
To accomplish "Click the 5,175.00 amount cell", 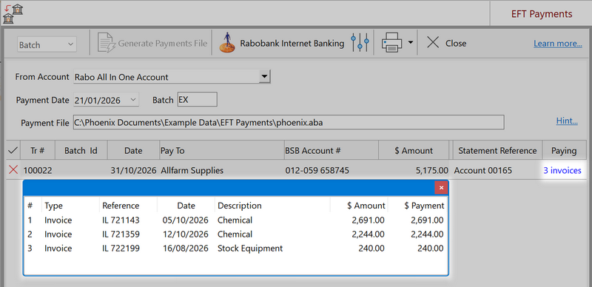I will [x=432, y=170].
